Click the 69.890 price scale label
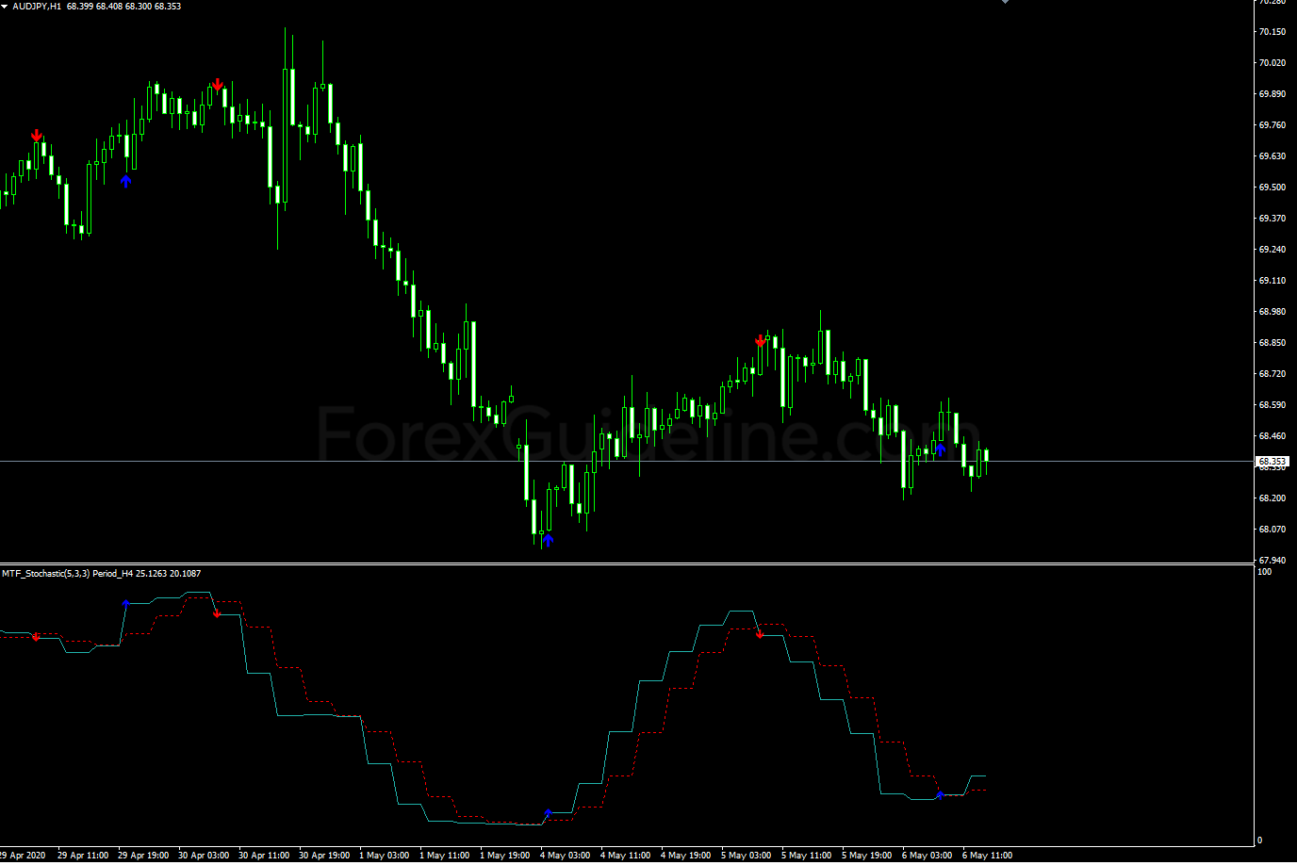The width and height of the screenshot is (1297, 865). coord(1272,94)
